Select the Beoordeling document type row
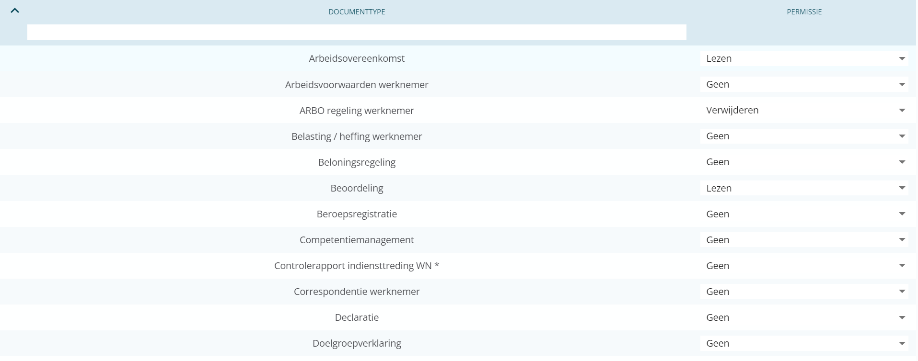Image resolution: width=918 pixels, height=361 pixels. 357,188
